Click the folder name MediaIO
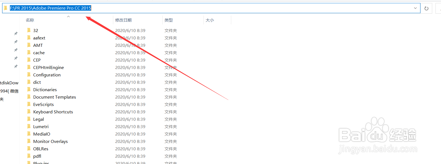The width and height of the screenshot is (441, 164). click(42, 134)
